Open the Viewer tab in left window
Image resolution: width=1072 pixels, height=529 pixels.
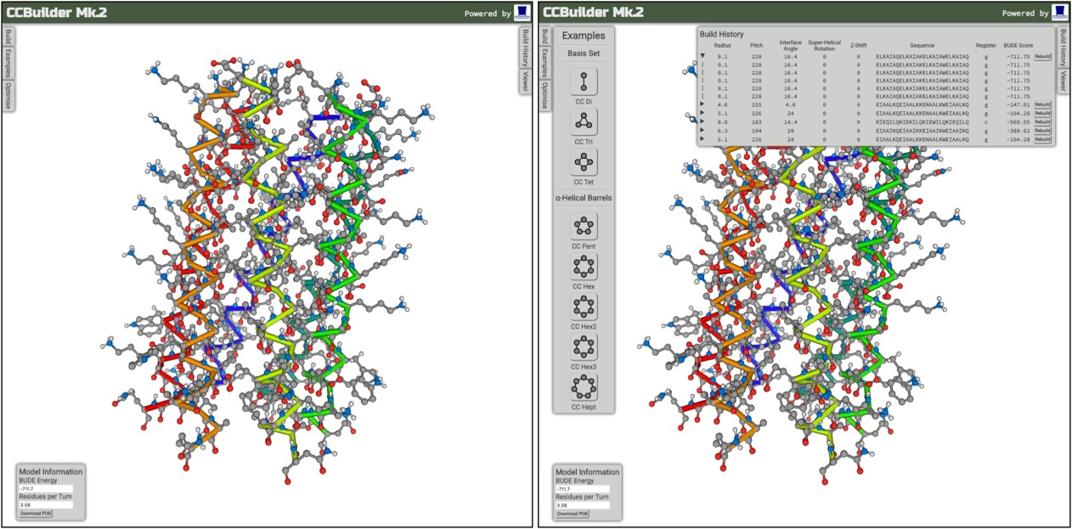coord(526,82)
